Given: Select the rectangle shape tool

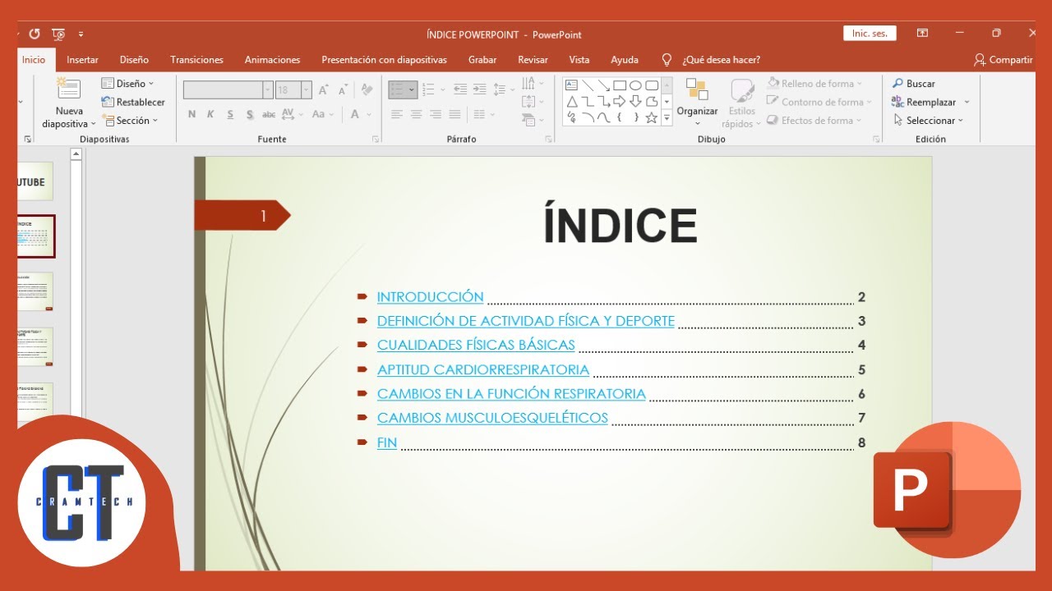Looking at the screenshot, I should [x=620, y=85].
